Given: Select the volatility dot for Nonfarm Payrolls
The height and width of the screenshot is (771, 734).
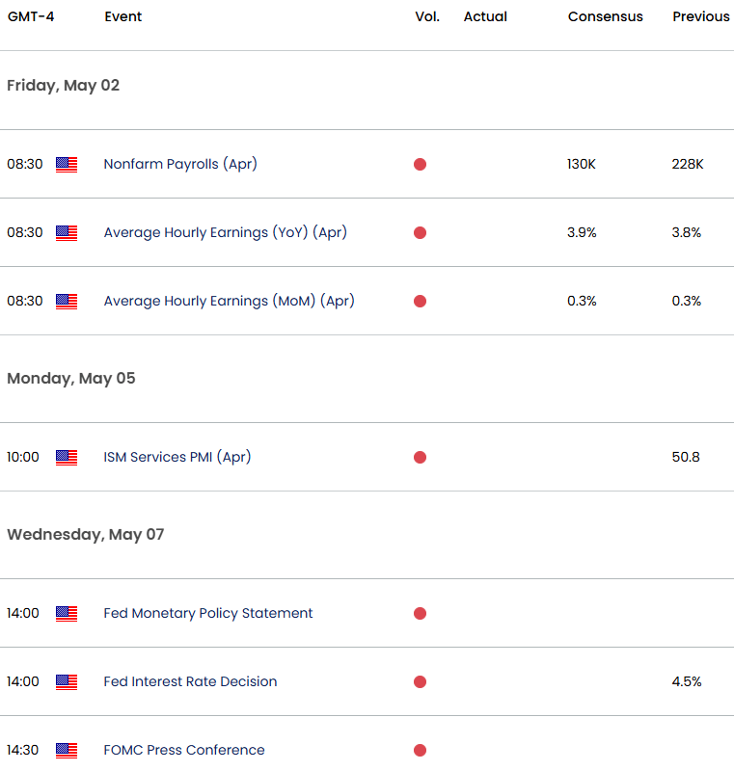Looking at the screenshot, I should [420, 164].
